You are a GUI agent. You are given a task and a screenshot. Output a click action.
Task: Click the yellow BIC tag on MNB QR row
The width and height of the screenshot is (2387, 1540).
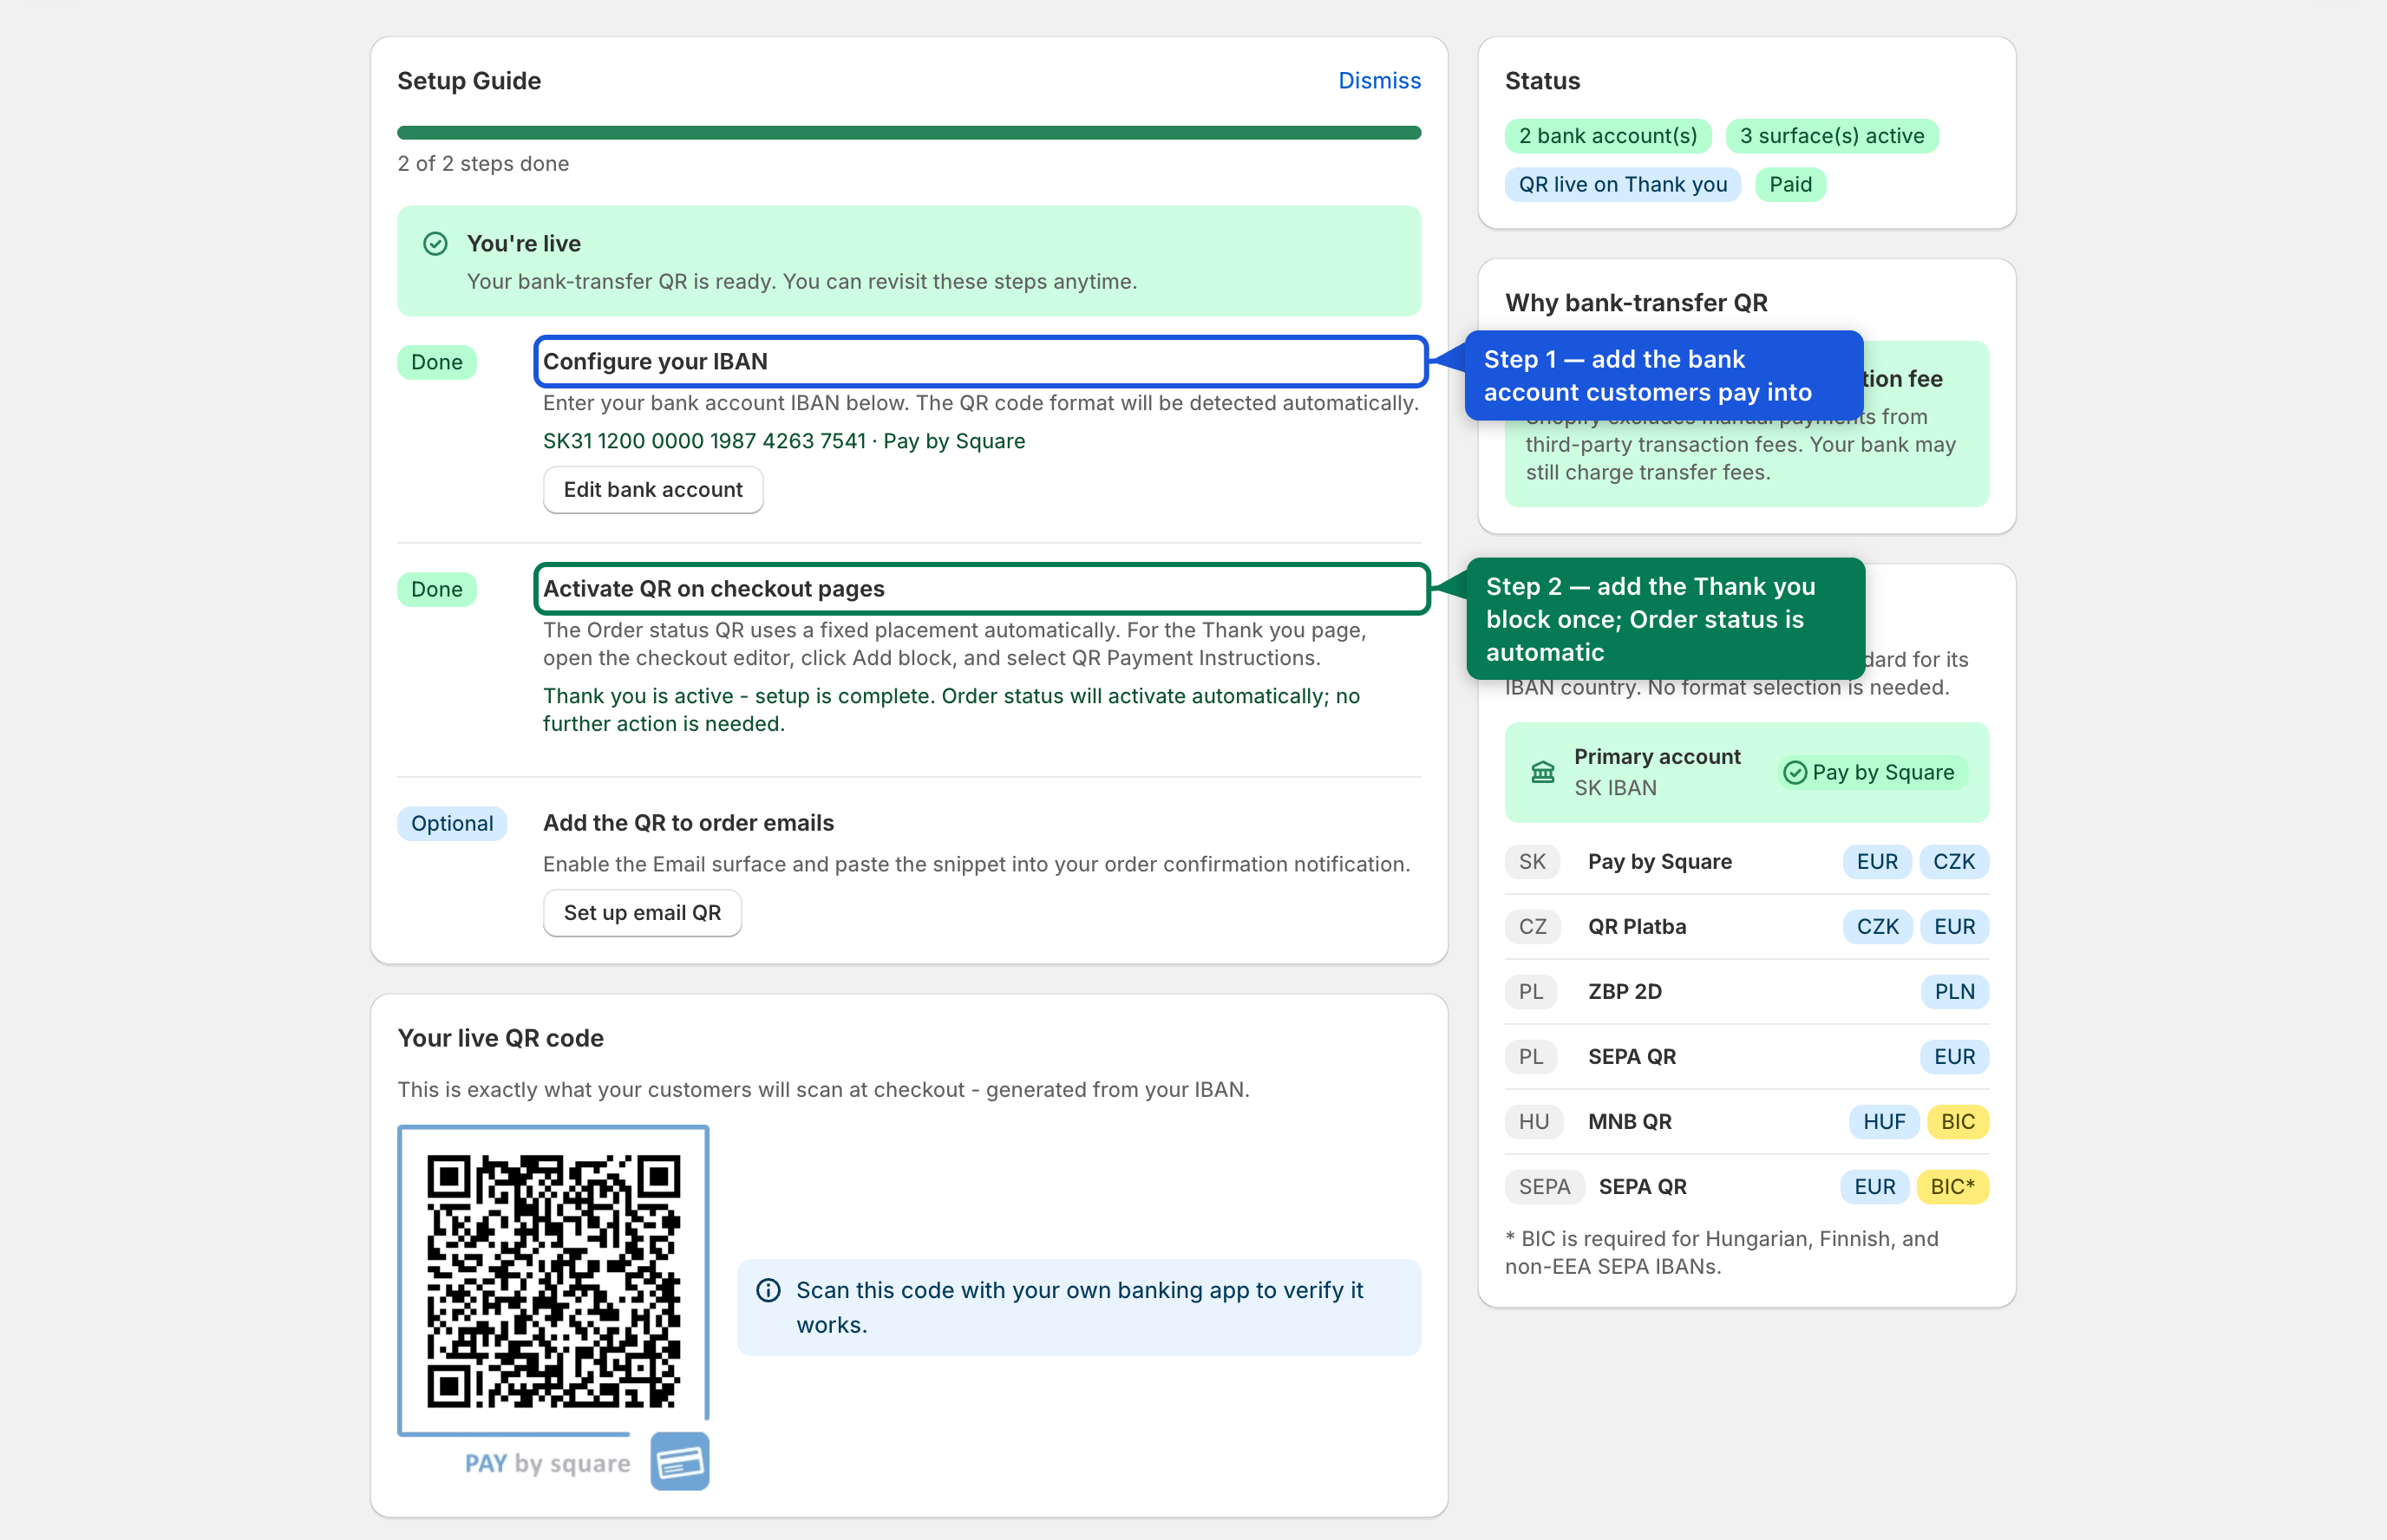(1957, 1122)
